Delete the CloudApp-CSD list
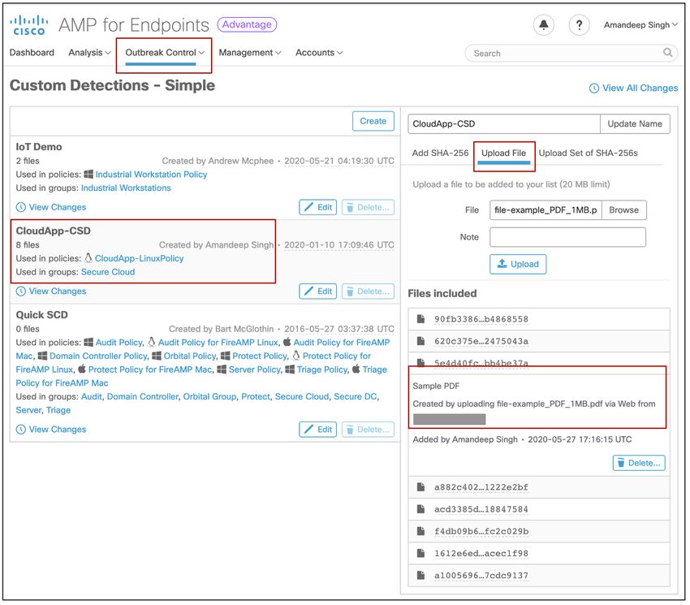Screen dimensions: 690x605 [368, 291]
